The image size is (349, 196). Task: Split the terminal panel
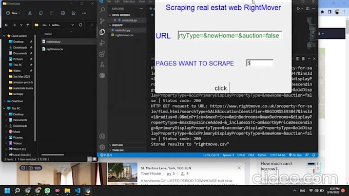tap(298, 59)
